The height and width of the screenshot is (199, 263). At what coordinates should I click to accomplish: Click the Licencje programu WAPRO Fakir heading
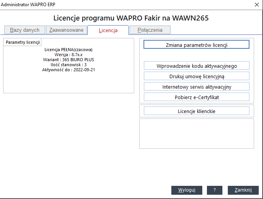click(x=131, y=18)
